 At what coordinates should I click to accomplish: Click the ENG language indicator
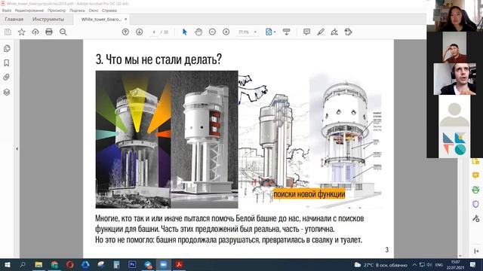click(438, 264)
